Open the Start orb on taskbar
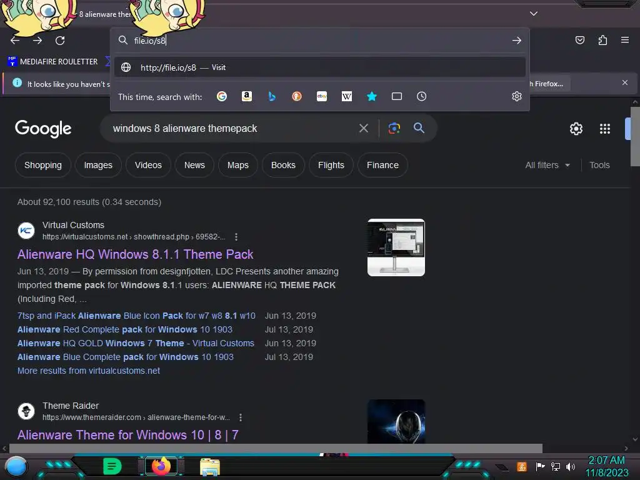This screenshot has height=480, width=640. pyautogui.click(x=16, y=467)
